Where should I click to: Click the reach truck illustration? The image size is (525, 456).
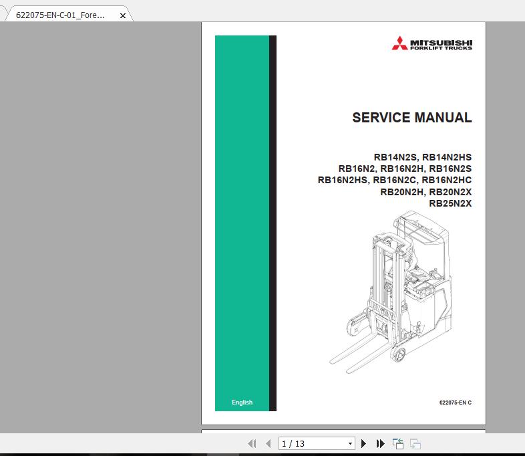(x=391, y=292)
